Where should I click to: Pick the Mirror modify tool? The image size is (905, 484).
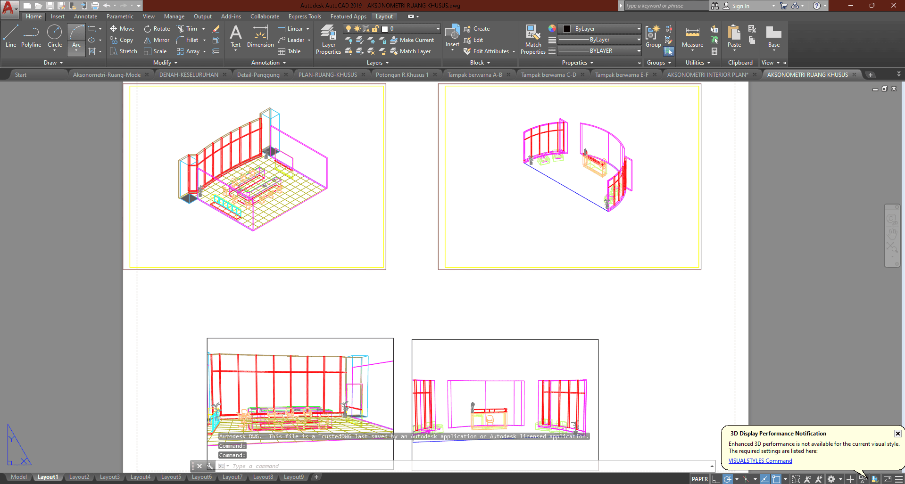coord(157,40)
